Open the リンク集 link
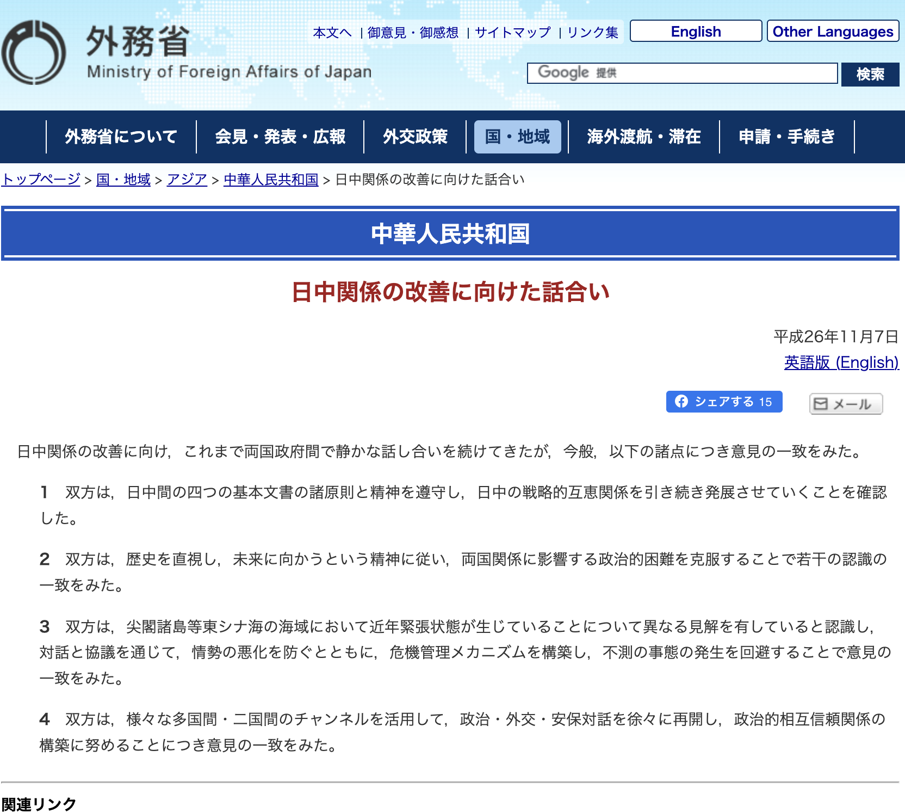 pos(593,33)
